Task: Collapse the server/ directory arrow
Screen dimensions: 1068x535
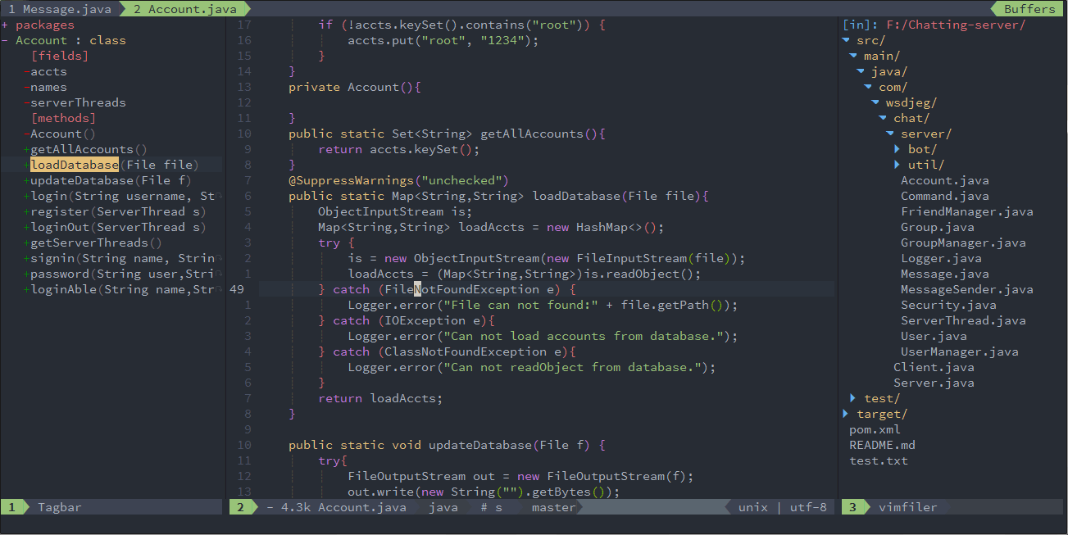Action: coord(890,134)
